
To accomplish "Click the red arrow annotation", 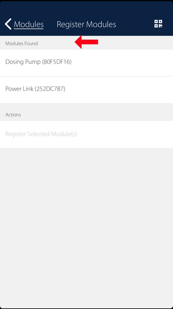I will 86,42.
